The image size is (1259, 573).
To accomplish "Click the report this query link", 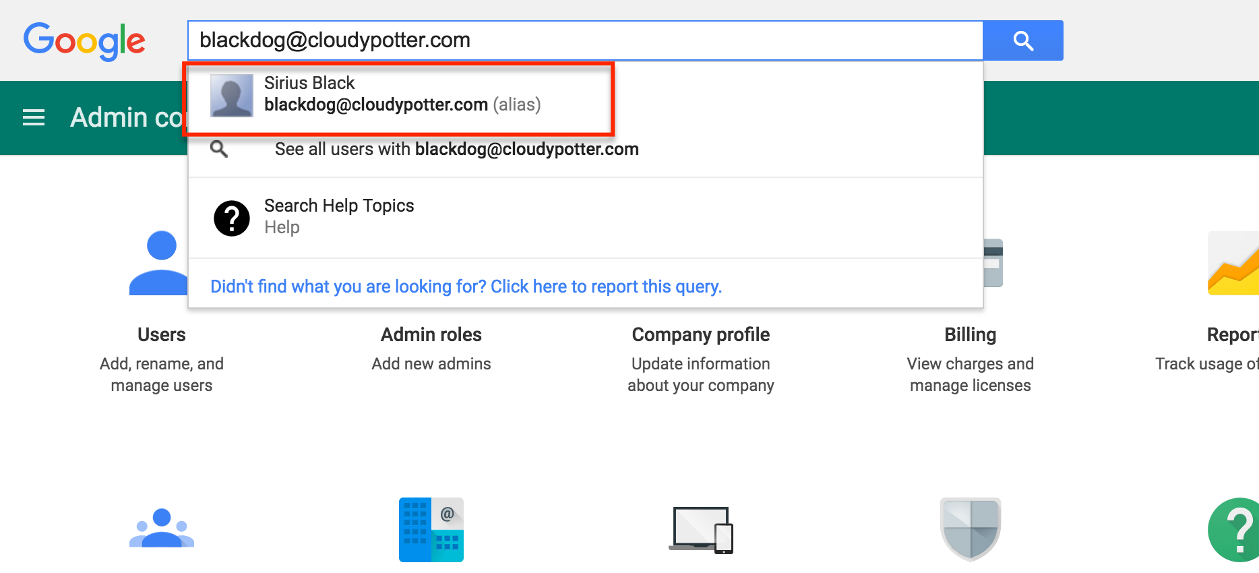I will [466, 286].
